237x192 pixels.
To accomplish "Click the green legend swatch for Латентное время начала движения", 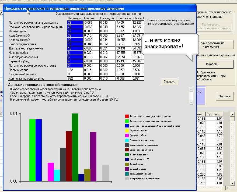I will tap(127, 121).
